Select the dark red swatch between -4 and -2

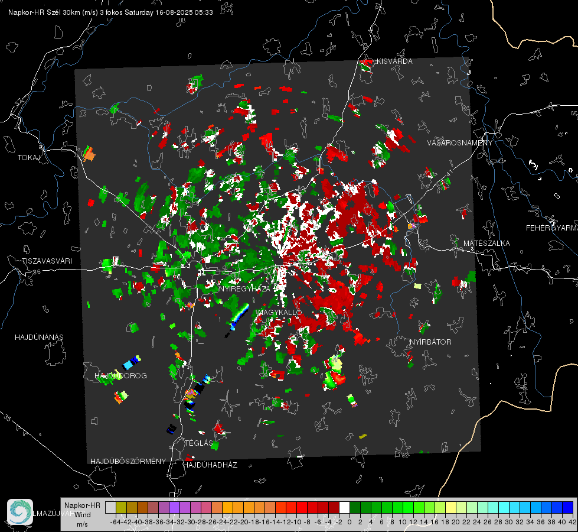pos(334,507)
